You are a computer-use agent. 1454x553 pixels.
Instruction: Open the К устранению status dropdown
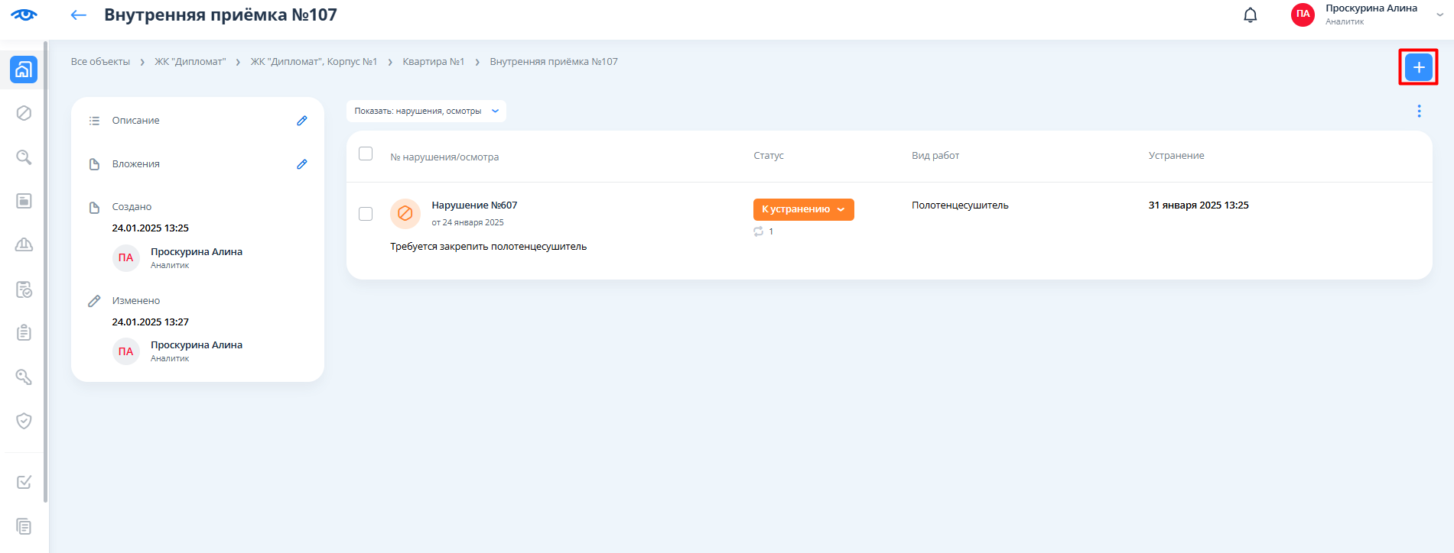pyautogui.click(x=803, y=209)
